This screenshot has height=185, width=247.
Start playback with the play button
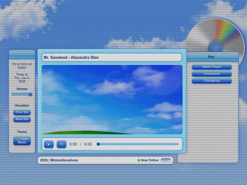click(48, 144)
